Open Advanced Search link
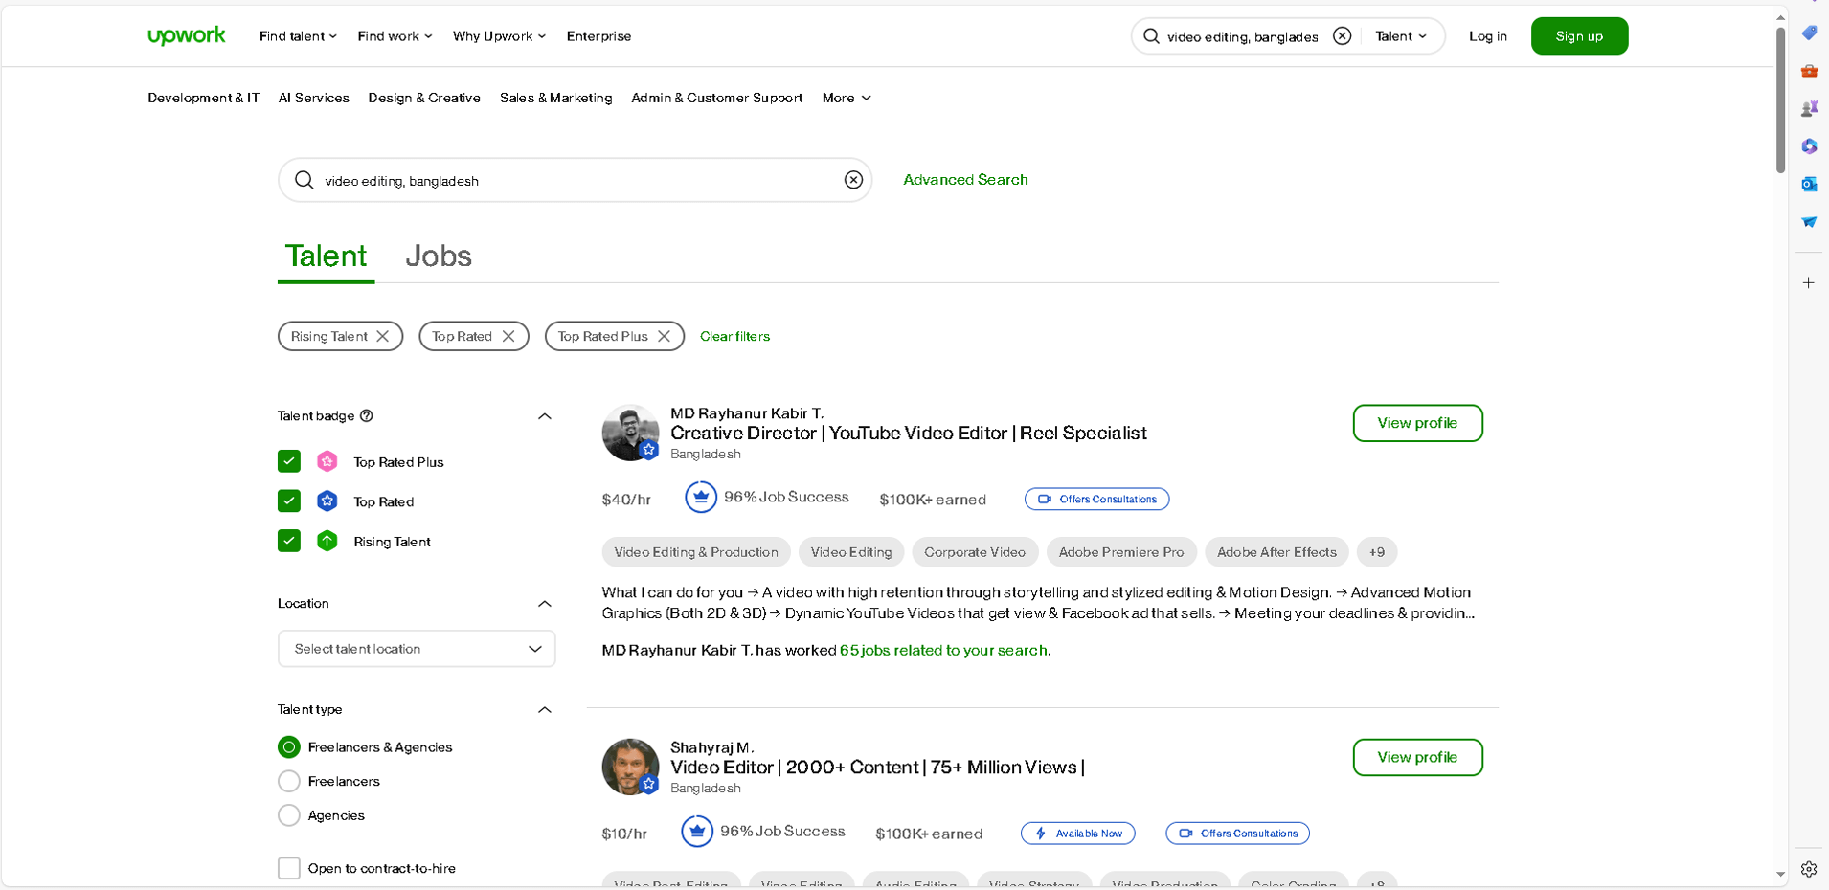Screen dimensions: 1829x890 pos(965,180)
